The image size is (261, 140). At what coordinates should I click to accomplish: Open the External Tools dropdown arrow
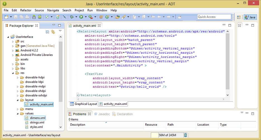point(95,17)
